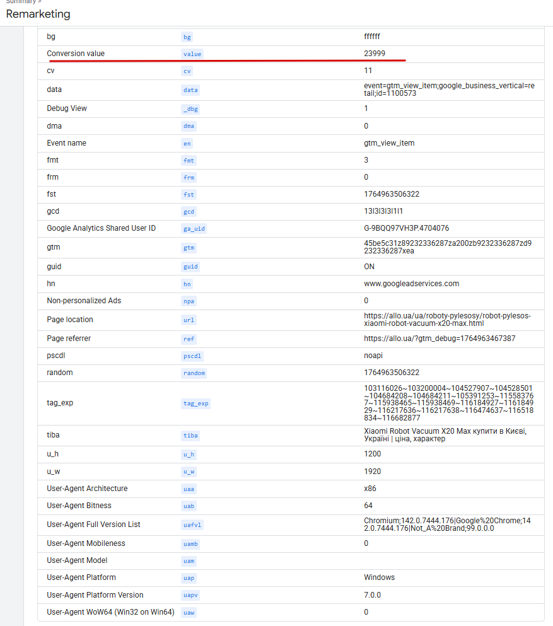Click the gcd value 13l3l3l3l1l1
Image resolution: width=553 pixels, height=626 pixels.
(x=383, y=211)
